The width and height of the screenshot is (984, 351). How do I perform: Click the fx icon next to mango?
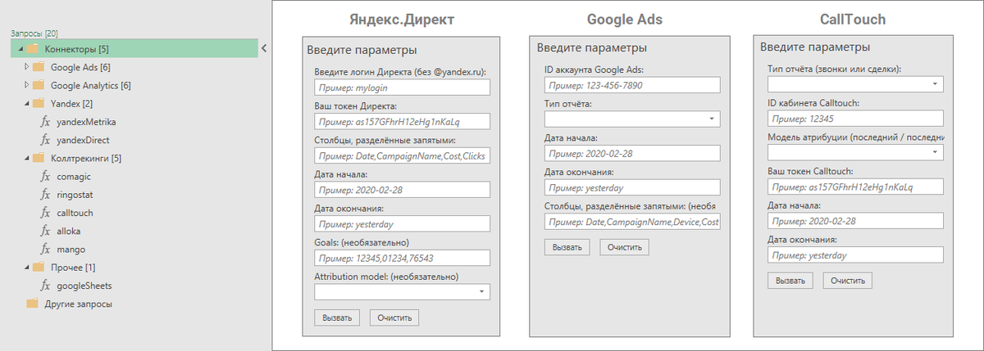pyautogui.click(x=45, y=249)
